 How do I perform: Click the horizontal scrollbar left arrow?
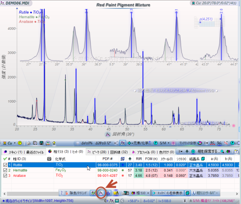tap(4, 194)
